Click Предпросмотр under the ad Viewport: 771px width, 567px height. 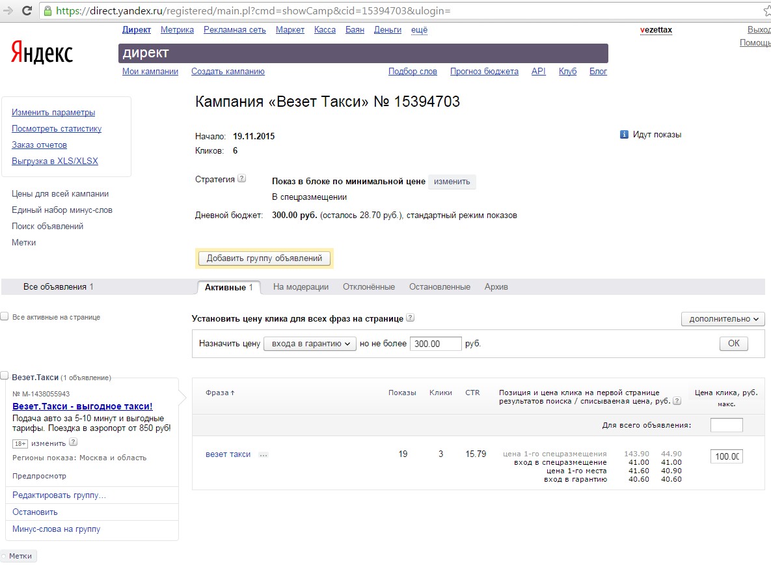[x=39, y=476]
